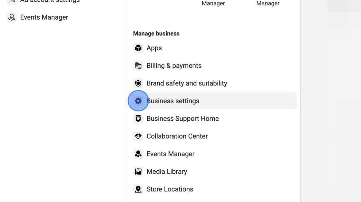The image size is (361, 202).
Task: Open Store Locations
Action: click(x=170, y=189)
